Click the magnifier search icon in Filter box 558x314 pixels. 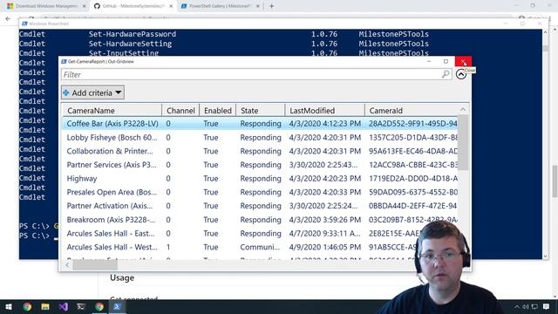pyautogui.click(x=446, y=74)
